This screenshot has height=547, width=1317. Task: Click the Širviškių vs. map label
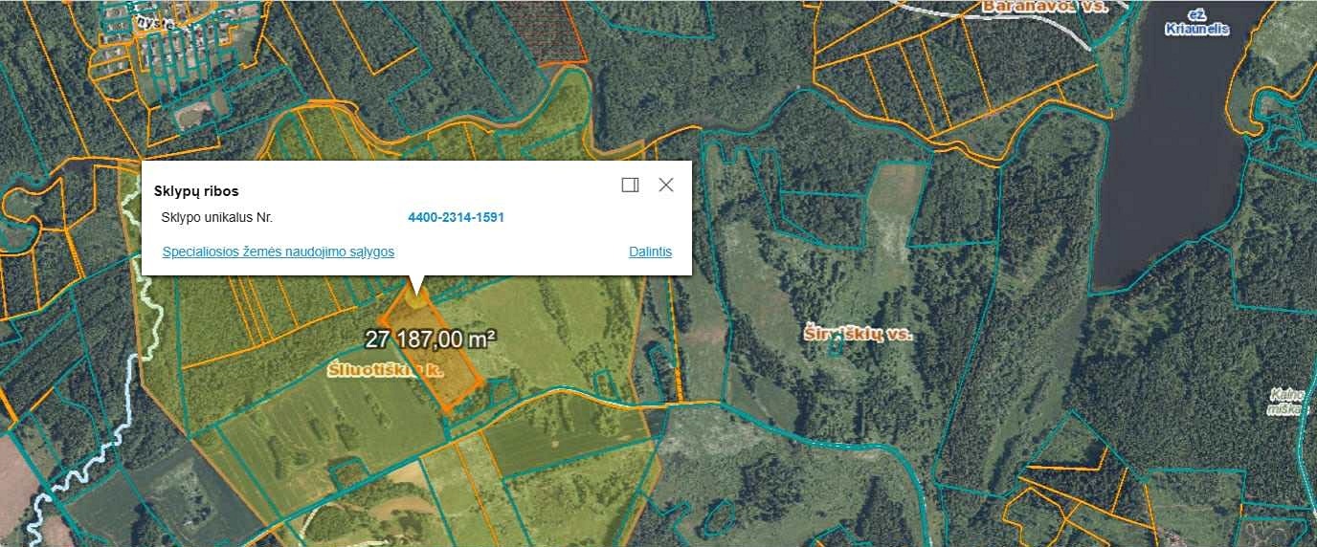[x=858, y=335]
